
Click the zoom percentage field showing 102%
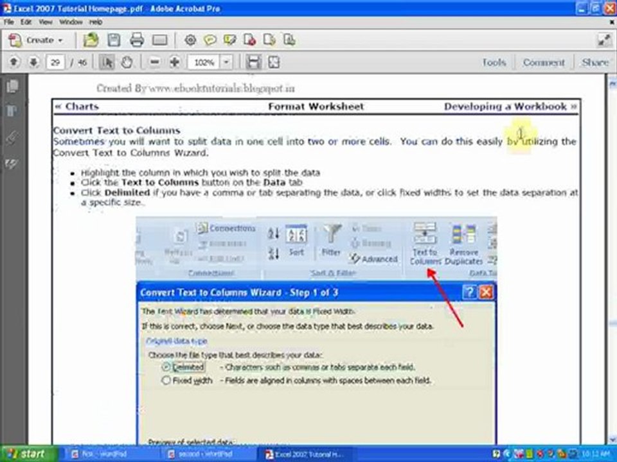point(204,62)
